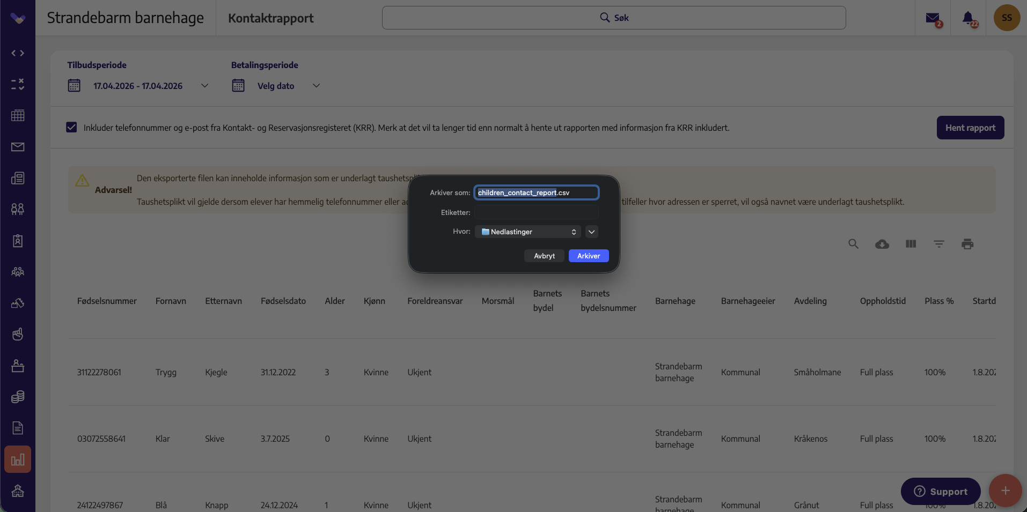Open the messages envelope icon in header

pyautogui.click(x=933, y=18)
